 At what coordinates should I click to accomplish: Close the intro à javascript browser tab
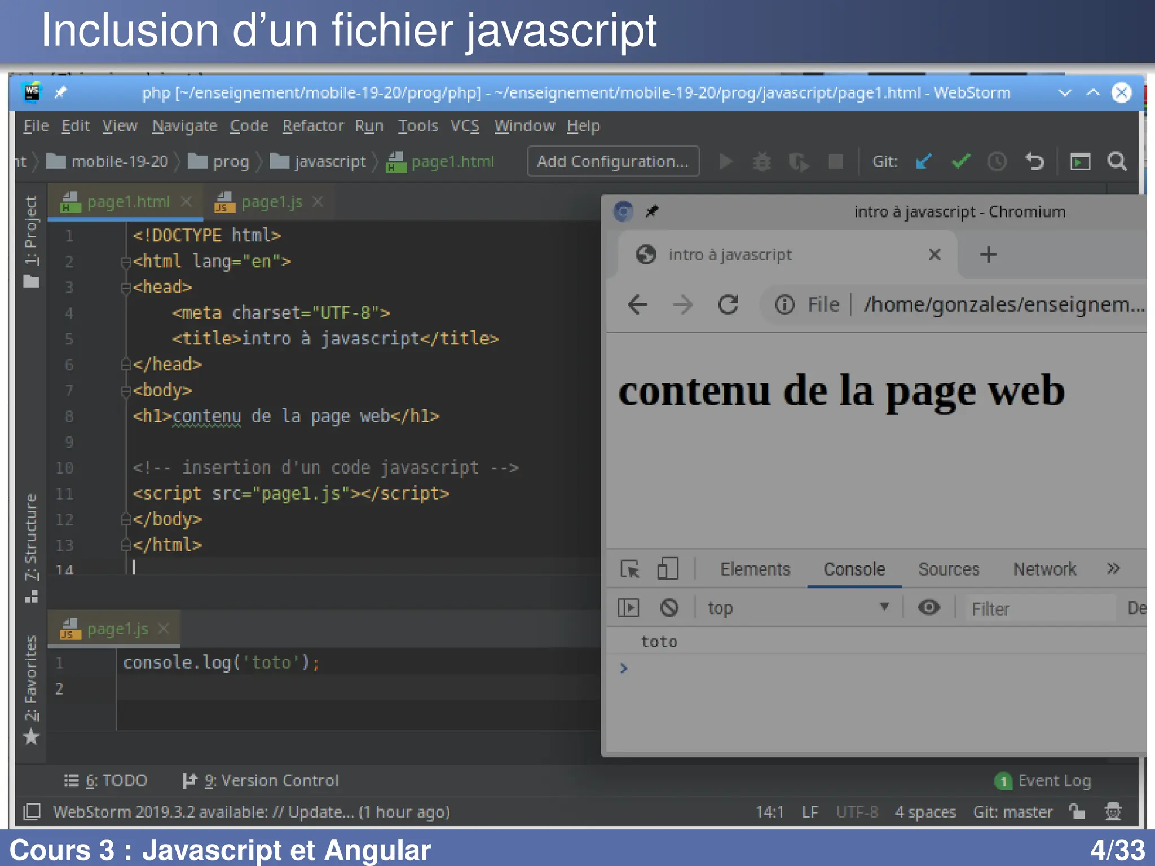click(x=934, y=254)
